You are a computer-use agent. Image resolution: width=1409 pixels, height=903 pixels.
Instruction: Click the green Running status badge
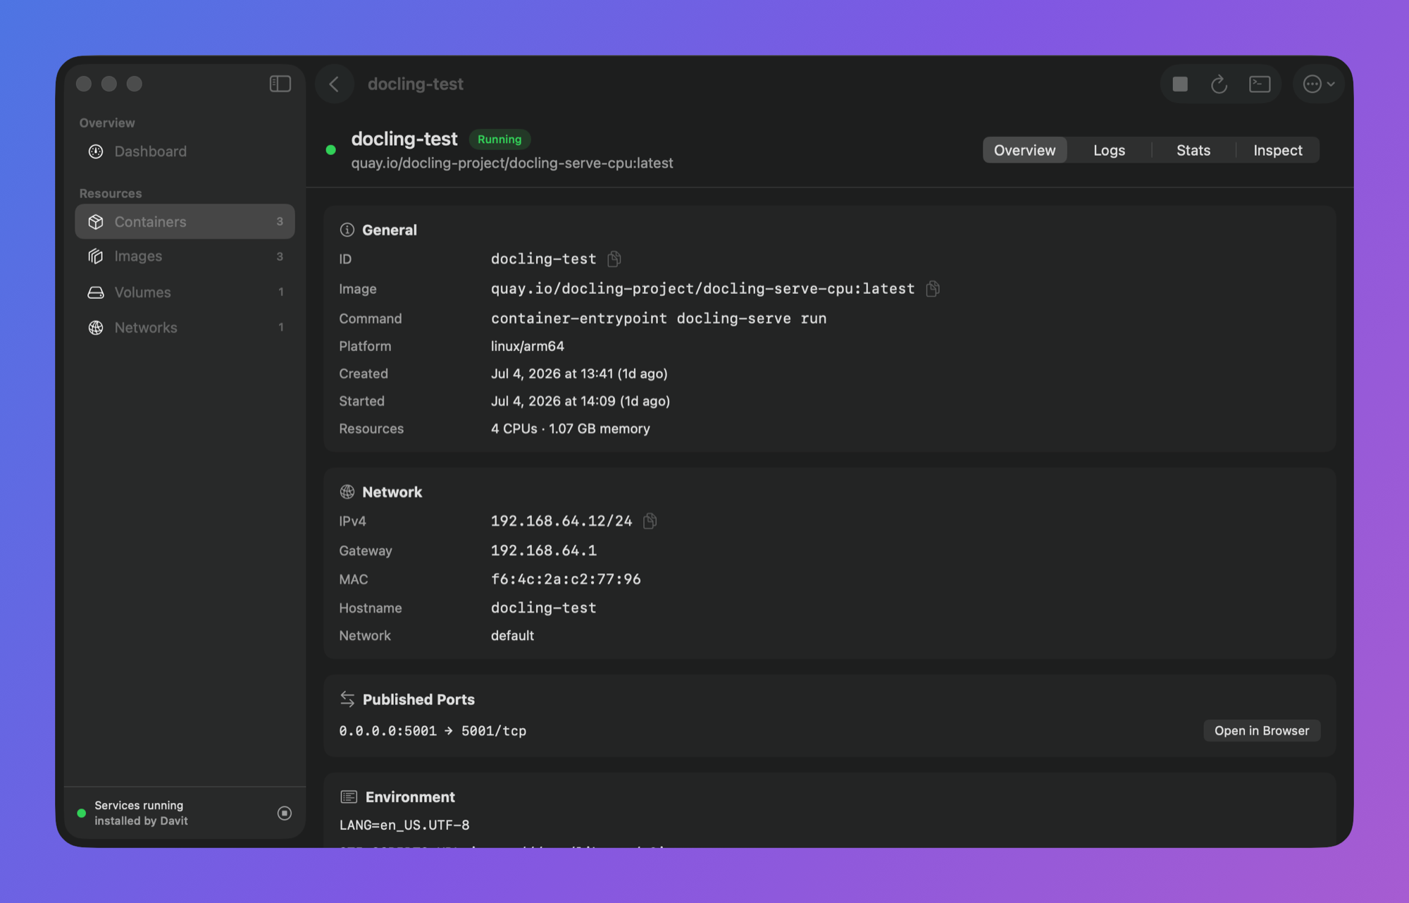[x=499, y=140]
